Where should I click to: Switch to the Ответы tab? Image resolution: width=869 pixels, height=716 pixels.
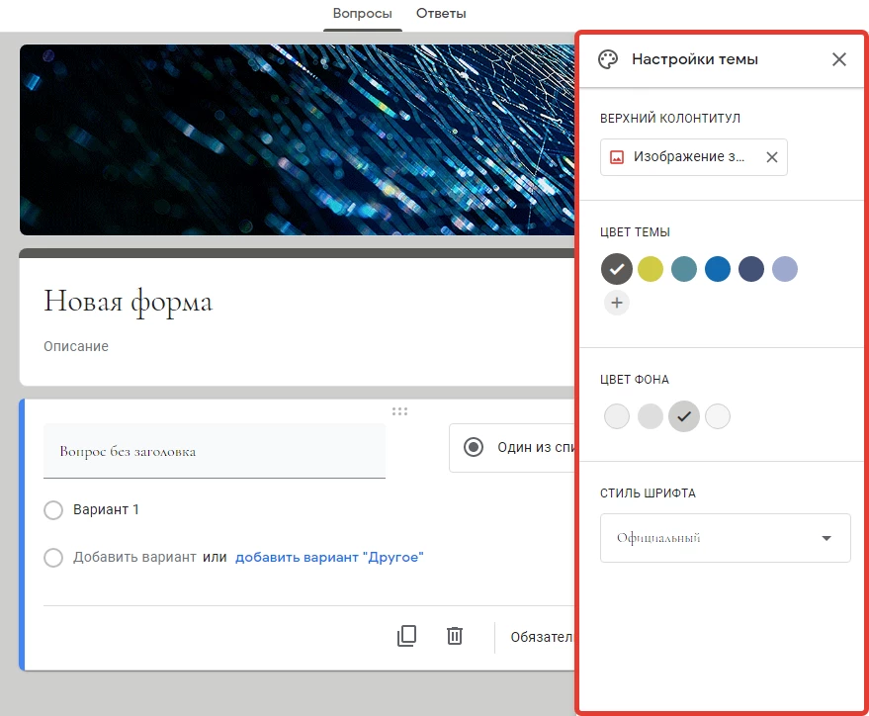tap(441, 14)
